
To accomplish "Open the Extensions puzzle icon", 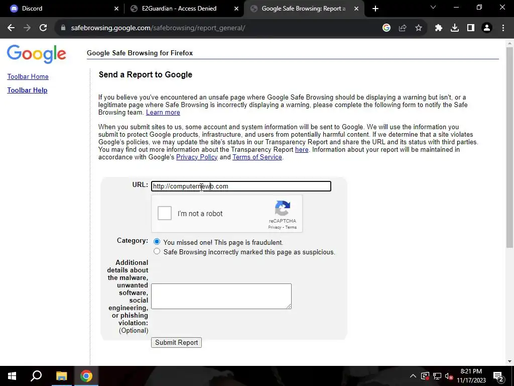I will [439, 28].
